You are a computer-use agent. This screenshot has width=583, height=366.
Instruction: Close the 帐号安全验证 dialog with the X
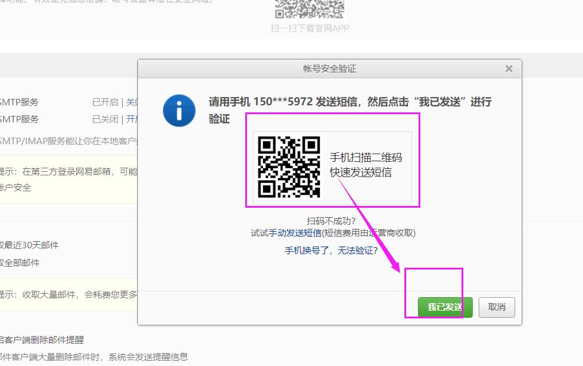[509, 69]
